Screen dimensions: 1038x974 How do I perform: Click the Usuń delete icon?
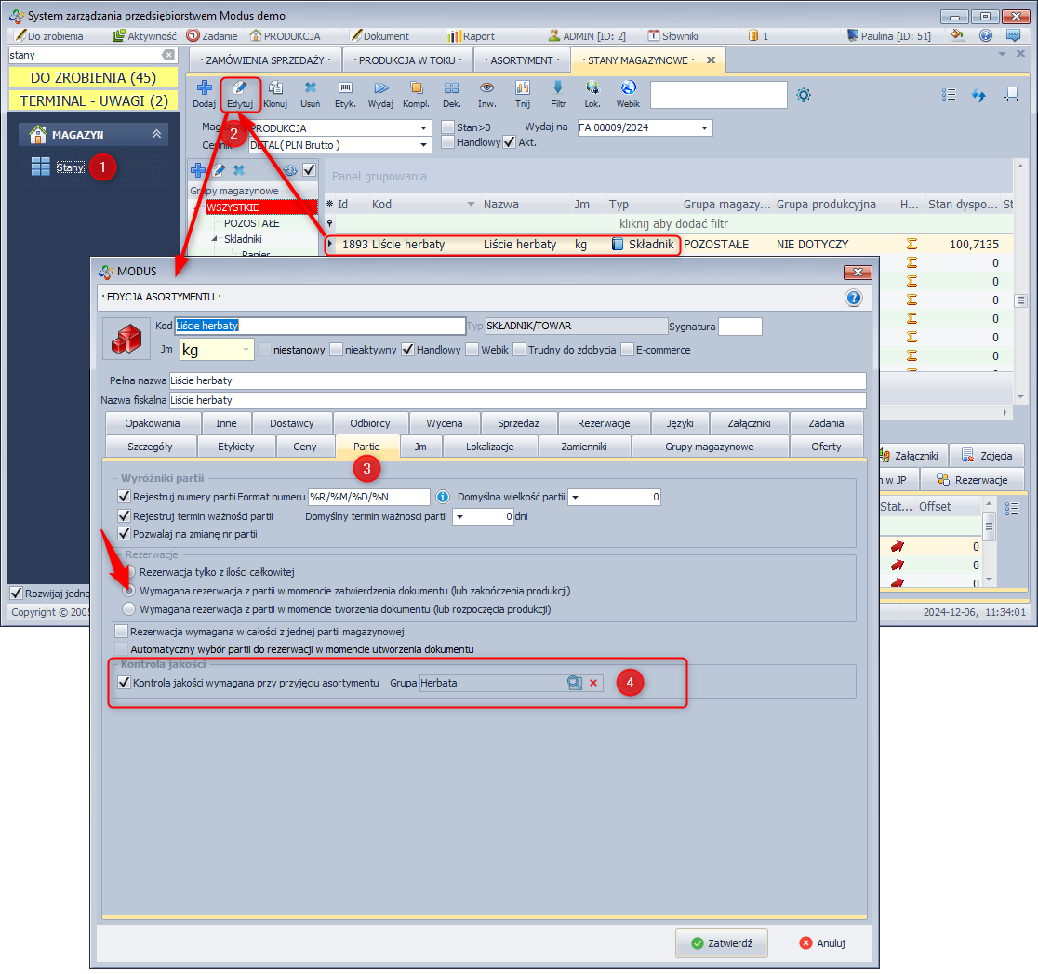point(311,93)
